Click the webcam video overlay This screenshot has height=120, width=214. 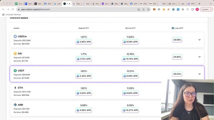point(188,100)
